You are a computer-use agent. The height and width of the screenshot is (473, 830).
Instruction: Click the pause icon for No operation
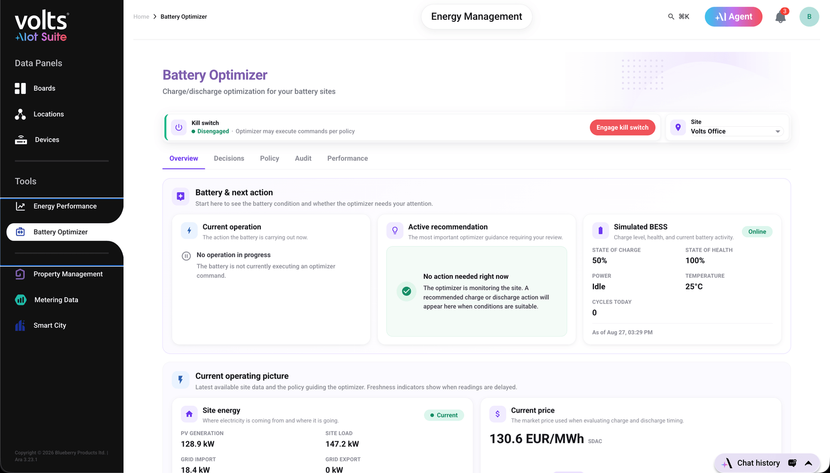(186, 256)
